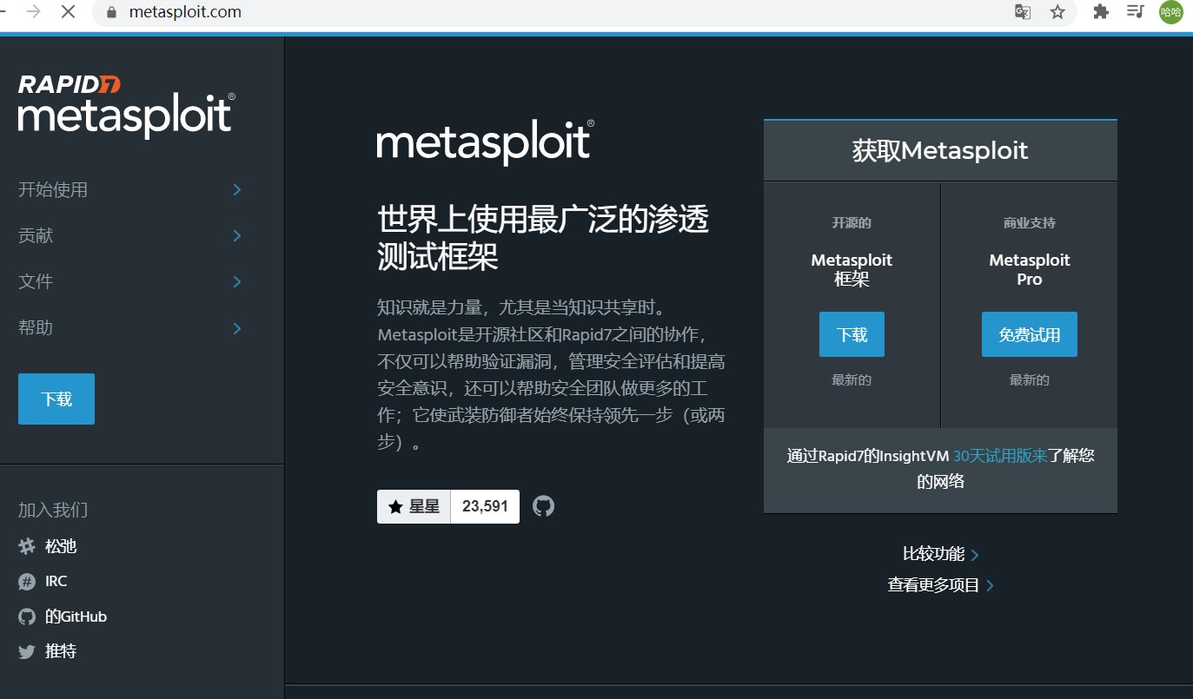Click the Metasploit Pro title

1030,269
